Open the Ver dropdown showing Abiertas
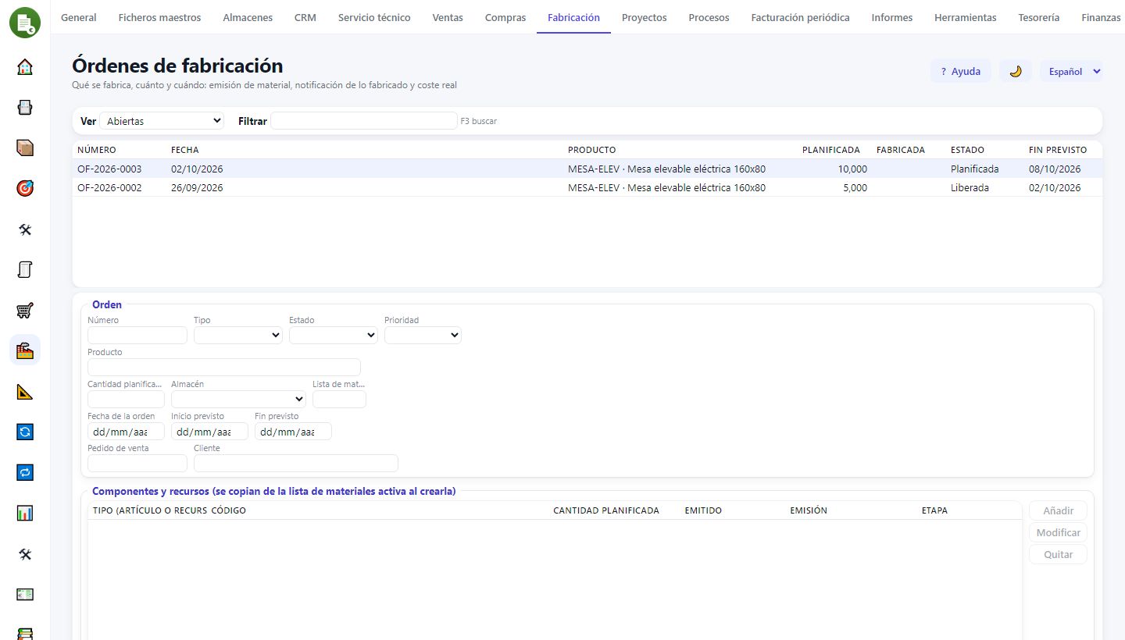Image resolution: width=1125 pixels, height=640 pixels. coord(162,121)
